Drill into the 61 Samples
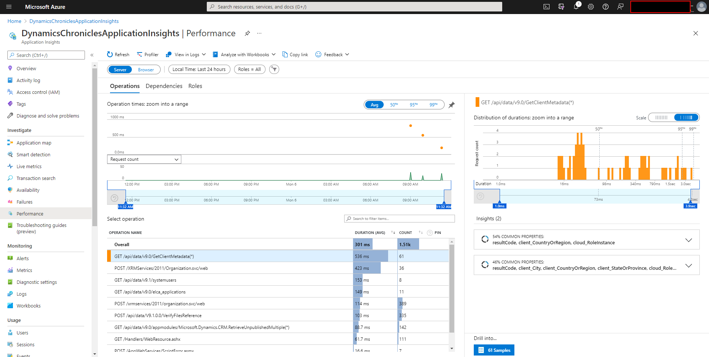709x357 pixels. pyautogui.click(x=494, y=350)
